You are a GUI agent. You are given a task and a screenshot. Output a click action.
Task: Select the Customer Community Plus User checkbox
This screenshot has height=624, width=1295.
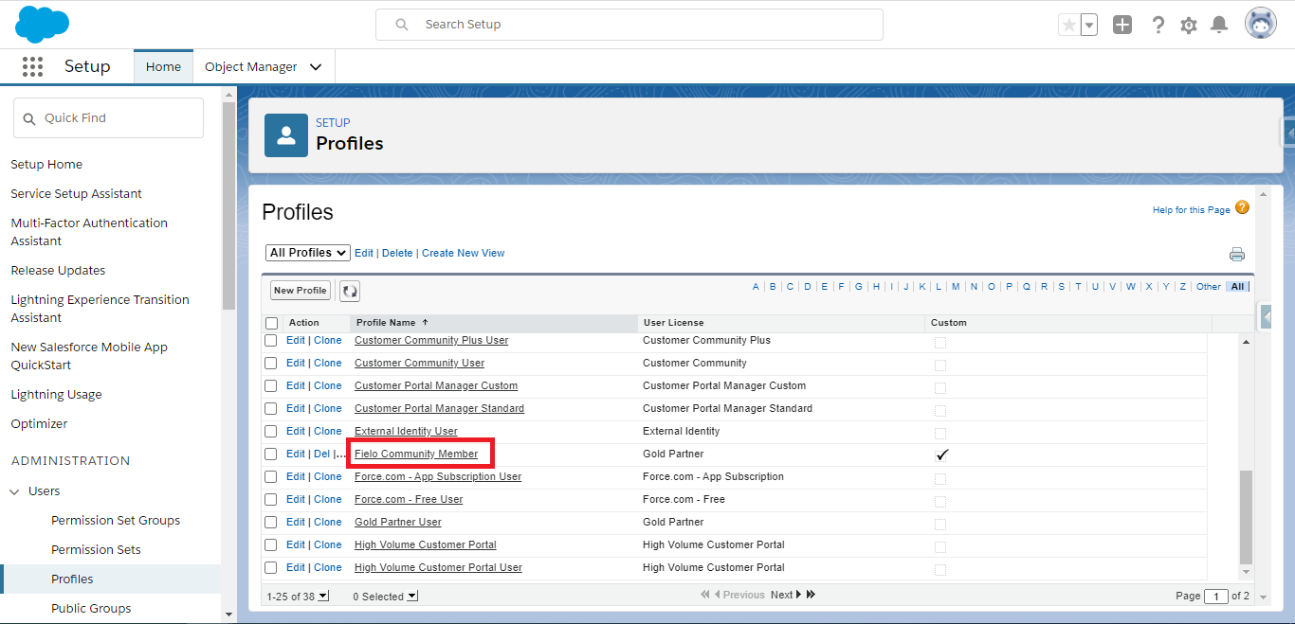click(271, 340)
